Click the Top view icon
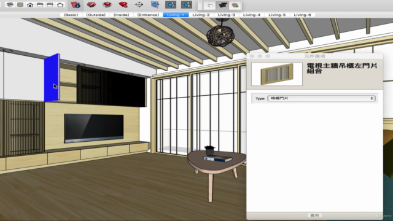Screen dimensions: 393x221 click(x=20, y=4)
